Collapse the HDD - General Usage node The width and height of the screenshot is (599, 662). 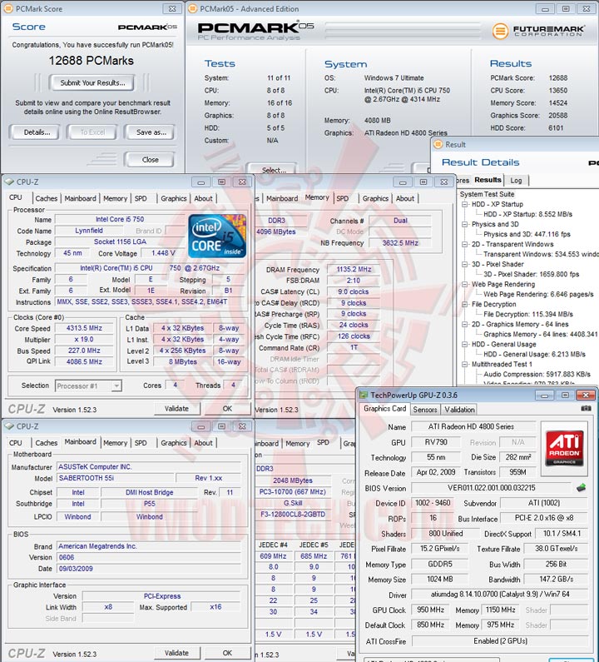coord(464,345)
